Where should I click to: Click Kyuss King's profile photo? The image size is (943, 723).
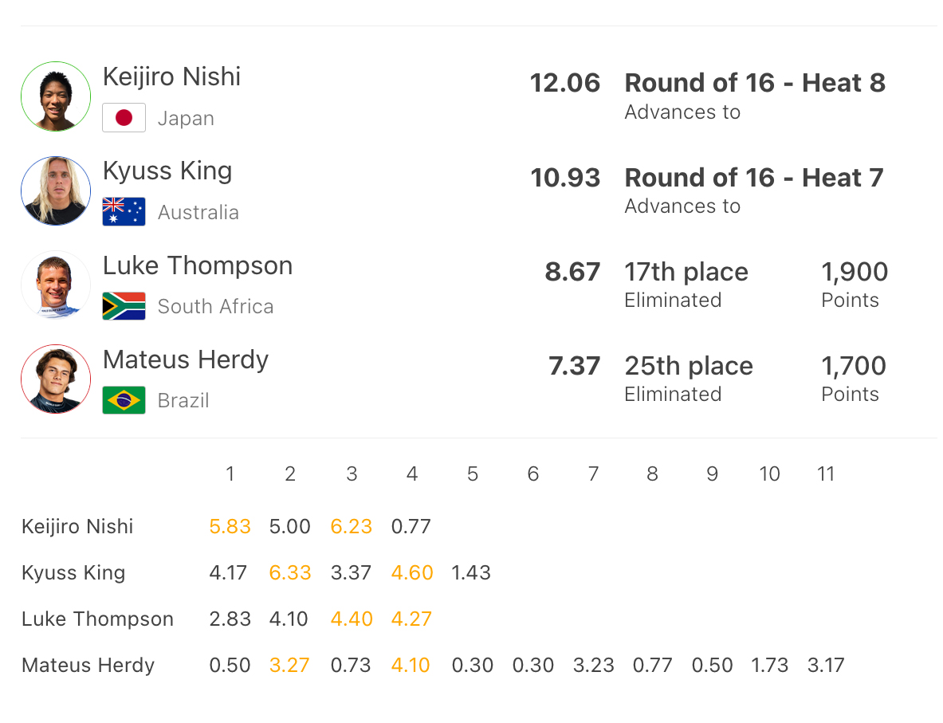pyautogui.click(x=56, y=191)
